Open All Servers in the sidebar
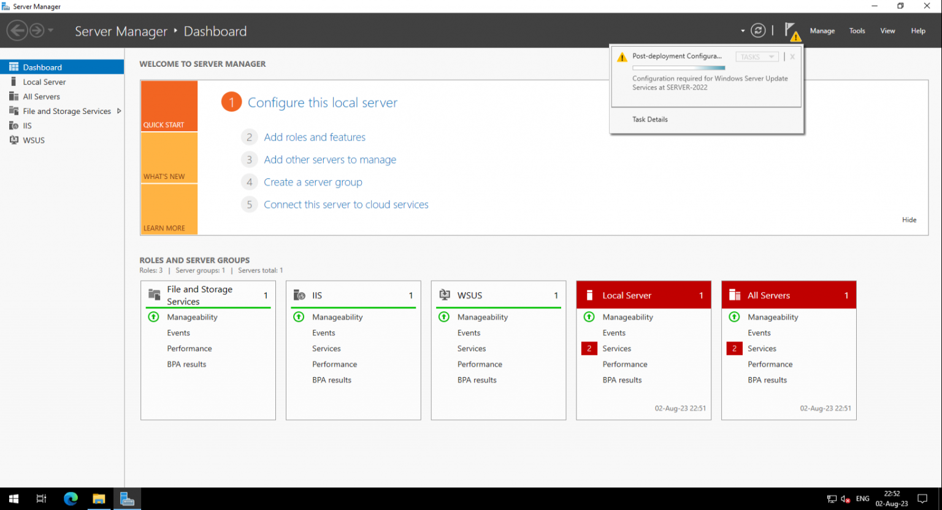The height and width of the screenshot is (510, 942). [42, 96]
